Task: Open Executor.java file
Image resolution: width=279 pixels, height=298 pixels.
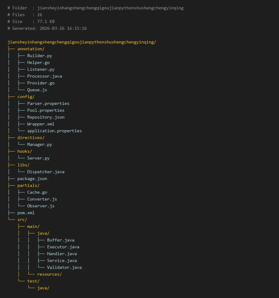Action: coord(63,247)
